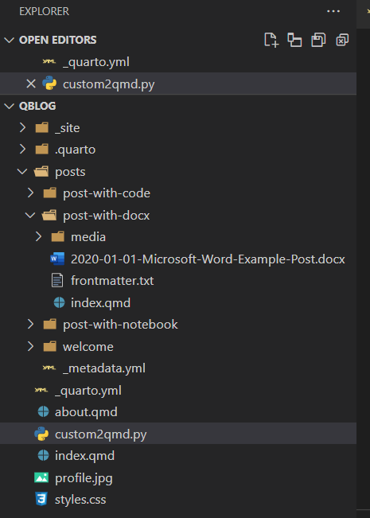Click the Save All icon
Image resolution: width=370 pixels, height=518 pixels.
318,40
